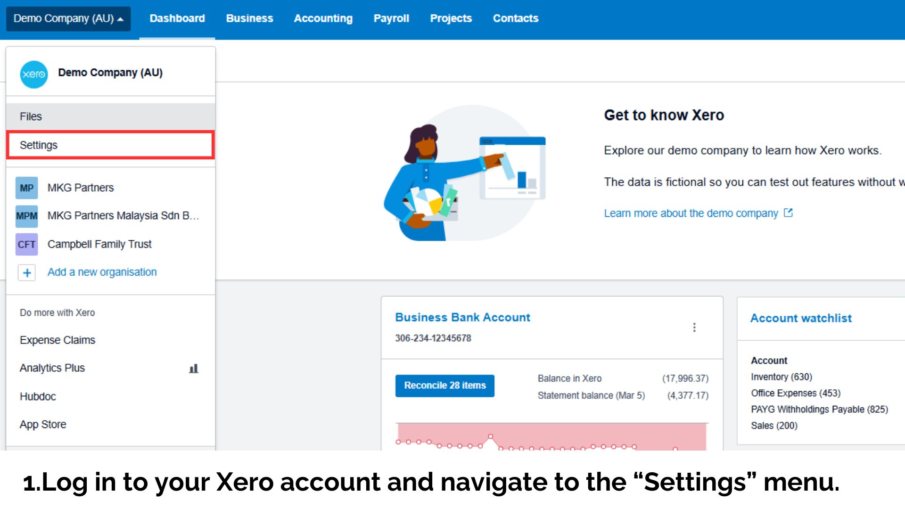Click Add a new organisation link

click(102, 272)
